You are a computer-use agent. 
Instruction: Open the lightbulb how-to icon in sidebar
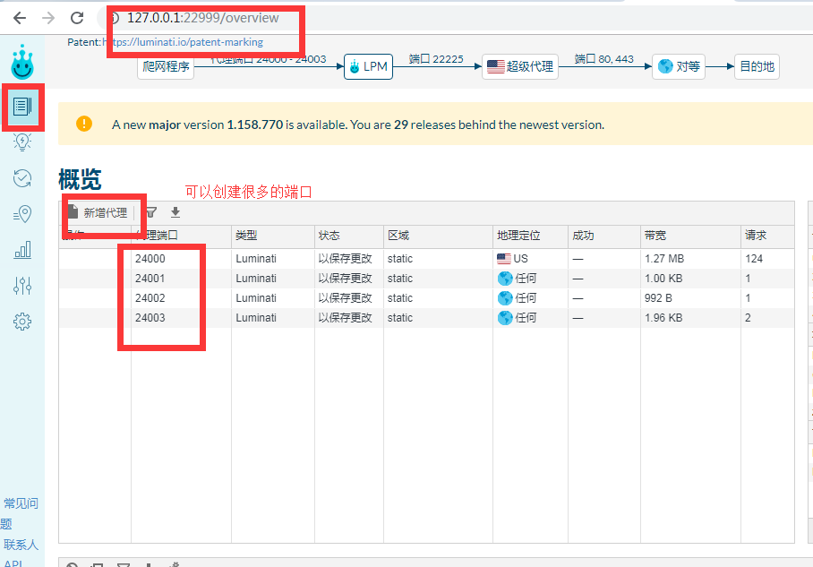22,142
